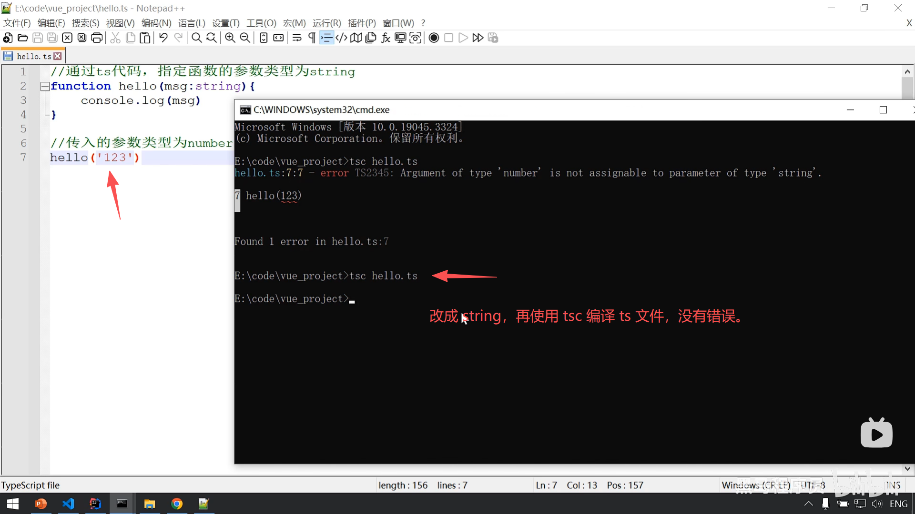Image resolution: width=915 pixels, height=514 pixels.
Task: Click the New file toolbar icon
Action: tap(8, 38)
